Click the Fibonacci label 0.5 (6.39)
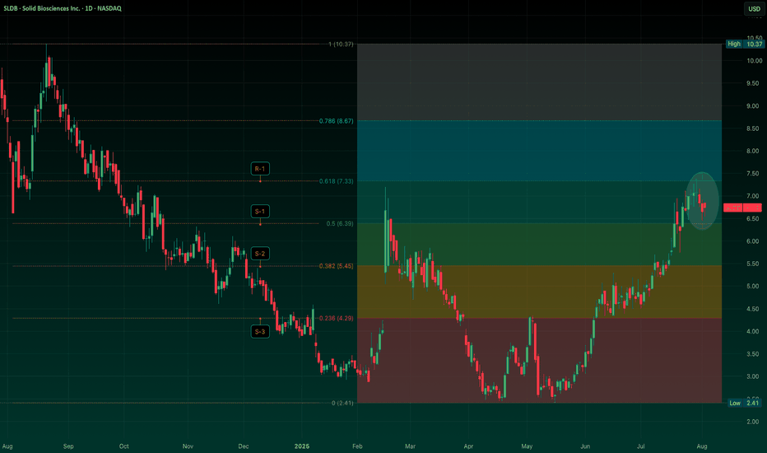This screenshot has height=453, width=767. coord(340,223)
